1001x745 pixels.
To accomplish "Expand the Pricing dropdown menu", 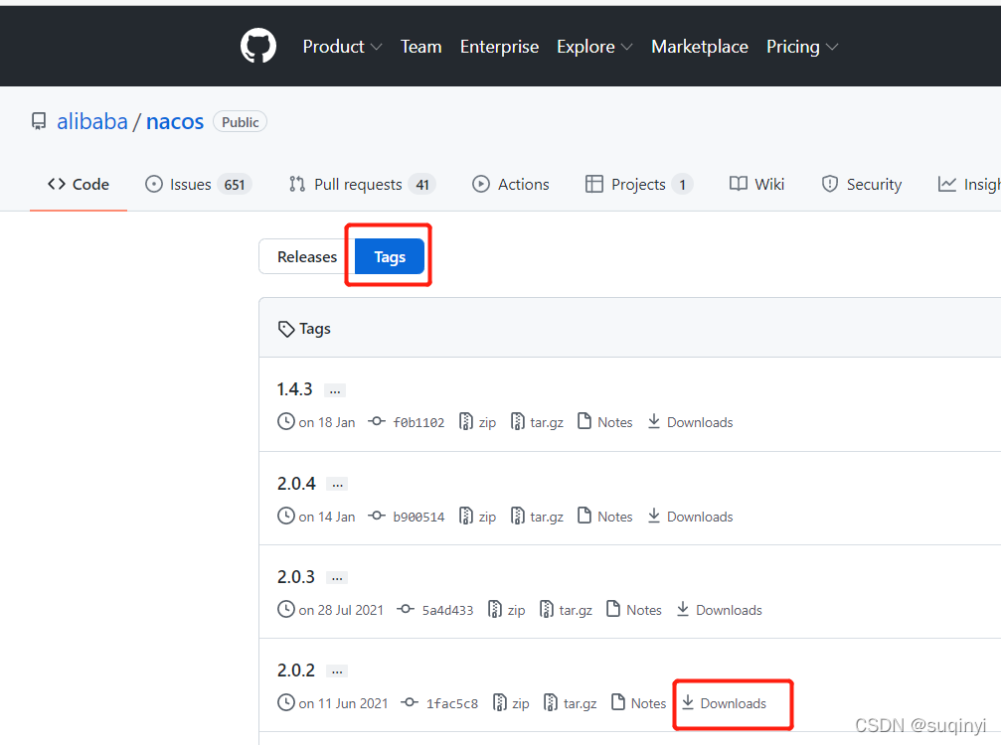I will [802, 47].
